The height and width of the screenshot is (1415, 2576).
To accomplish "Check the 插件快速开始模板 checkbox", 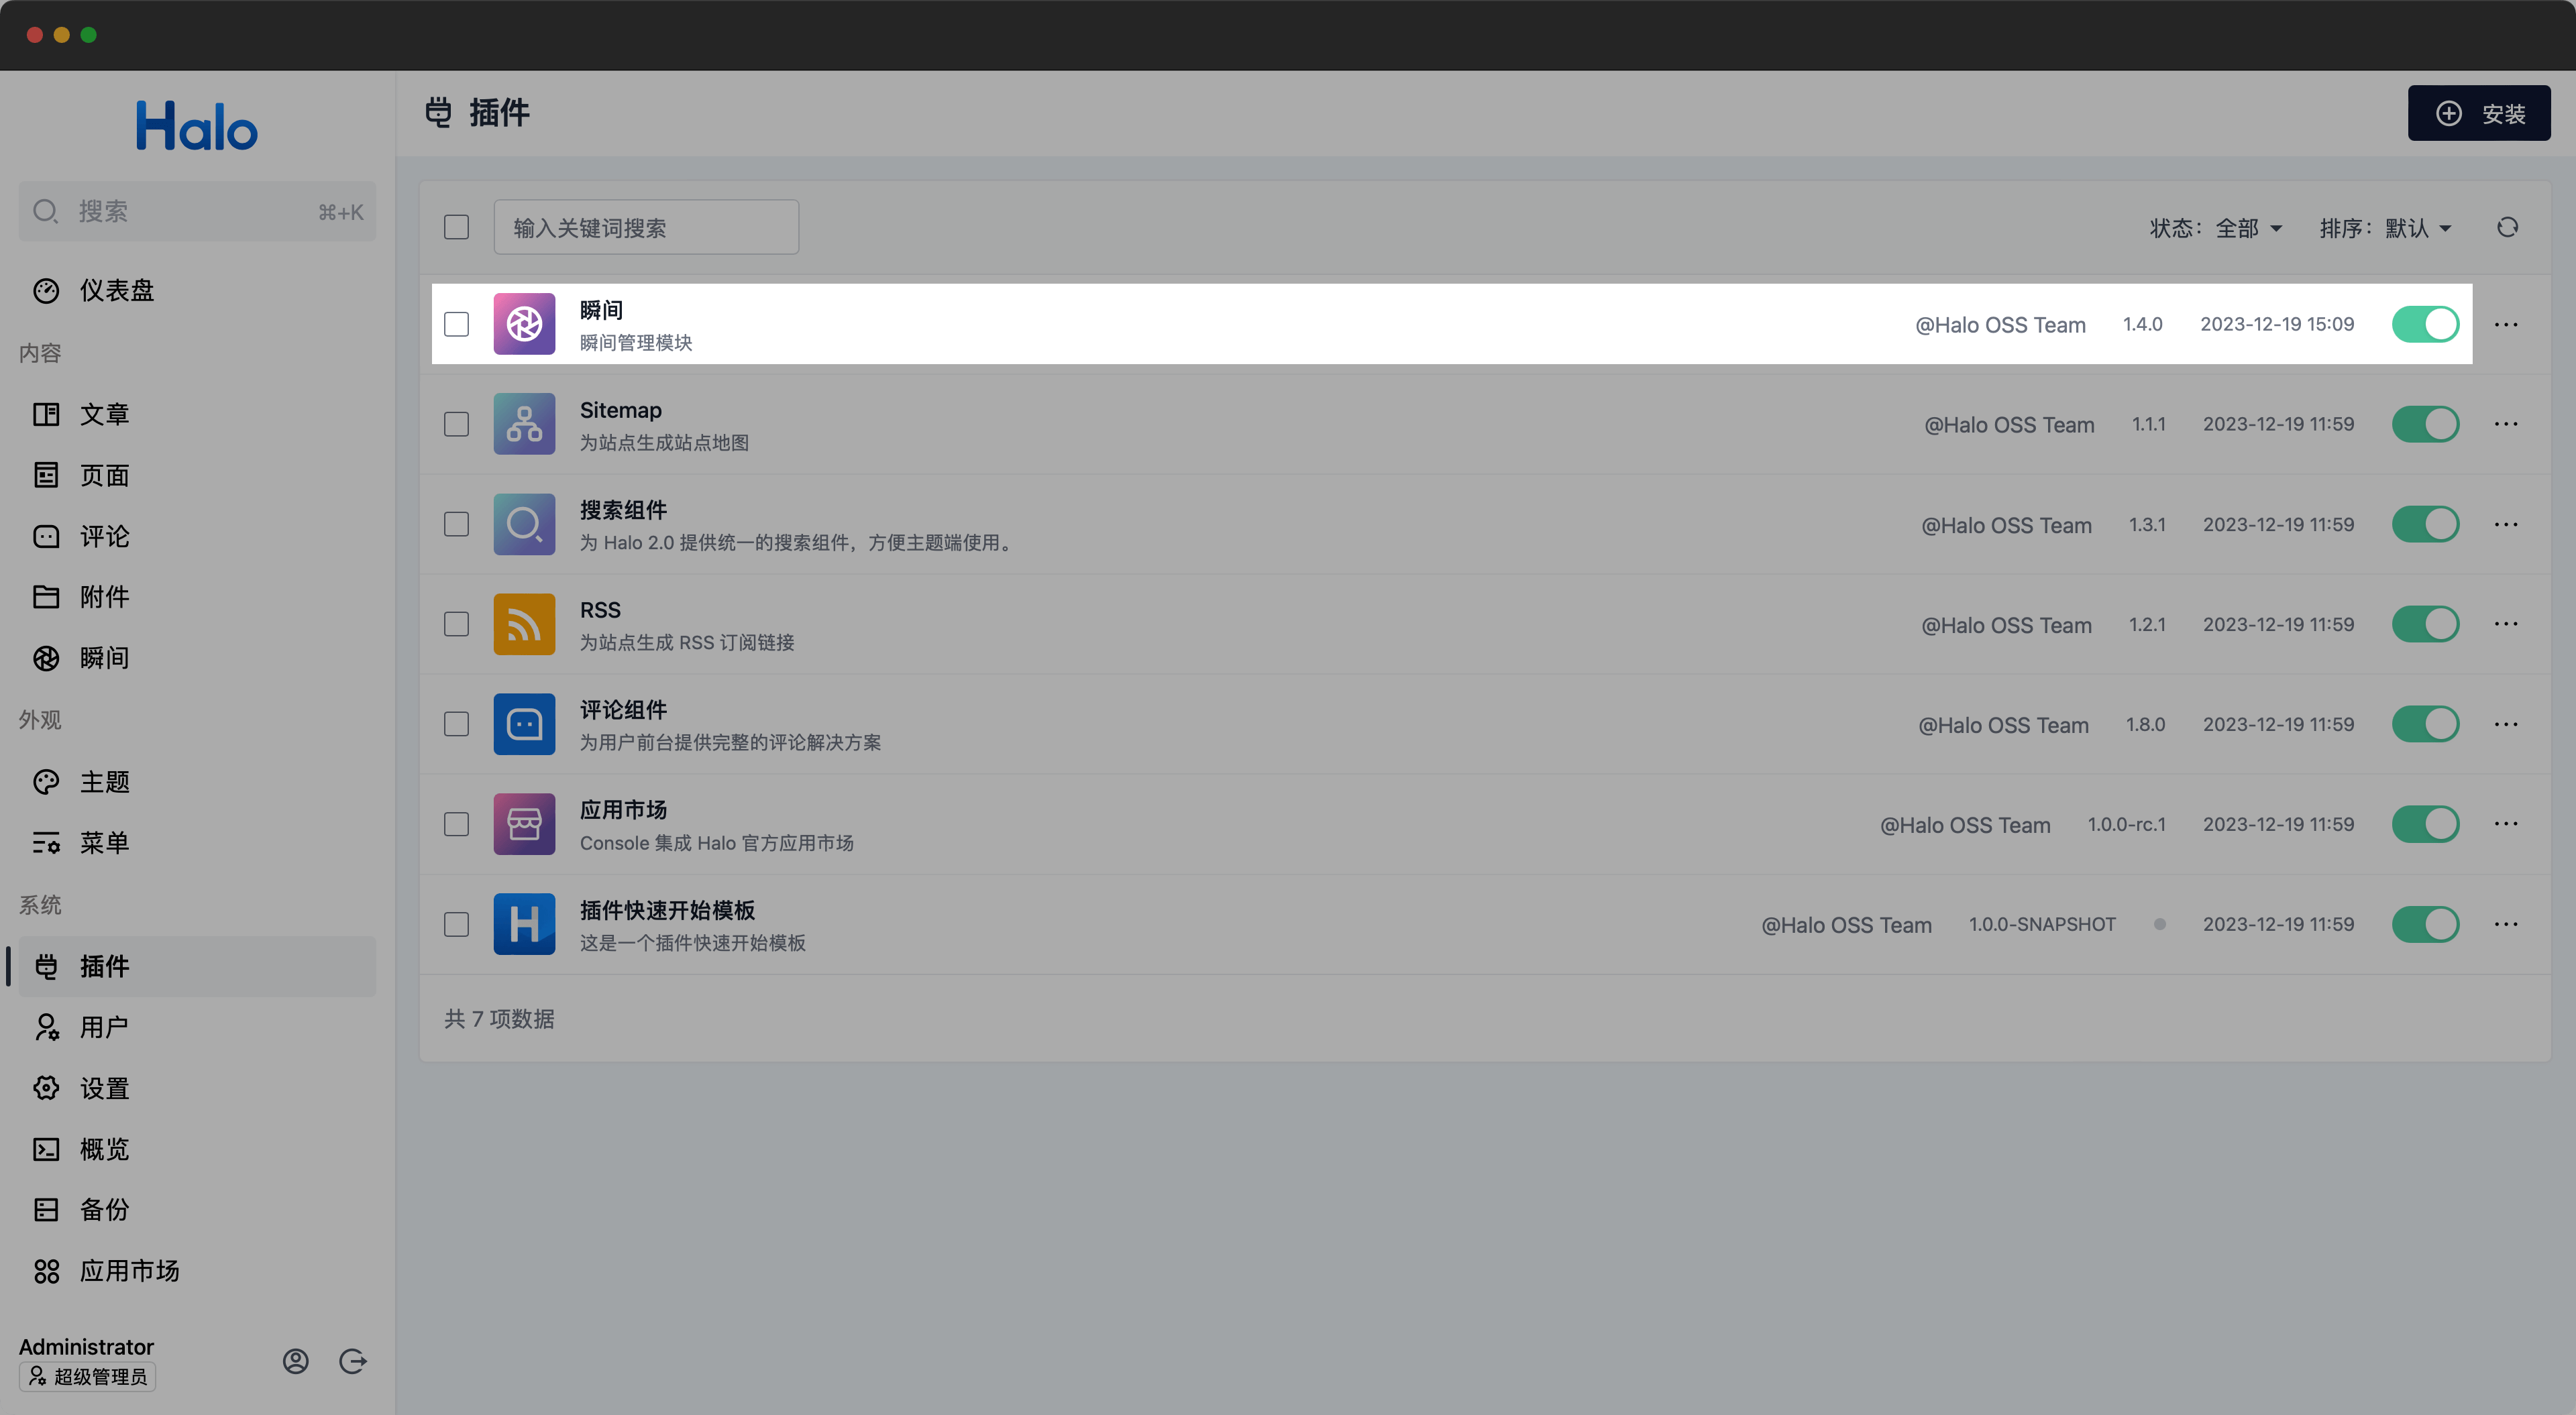I will (x=456, y=924).
